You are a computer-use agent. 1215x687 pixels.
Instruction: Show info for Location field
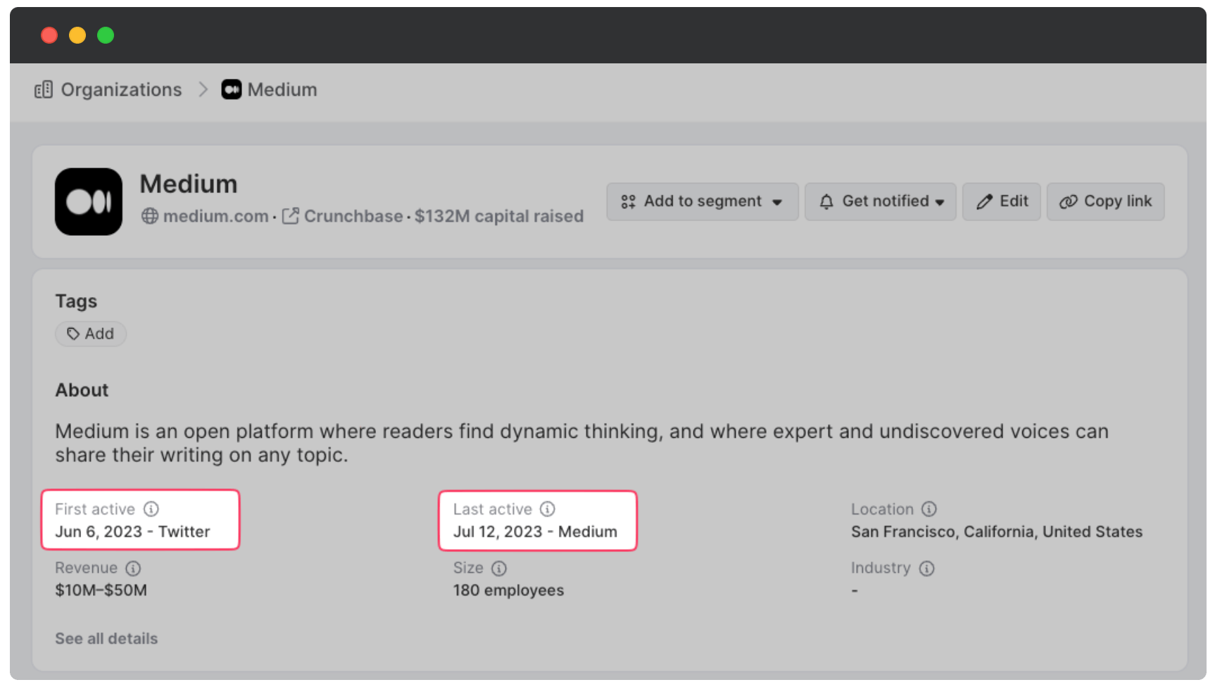click(929, 509)
